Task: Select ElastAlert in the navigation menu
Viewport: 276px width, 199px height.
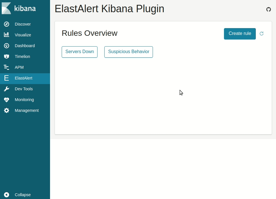Action: pos(24,78)
